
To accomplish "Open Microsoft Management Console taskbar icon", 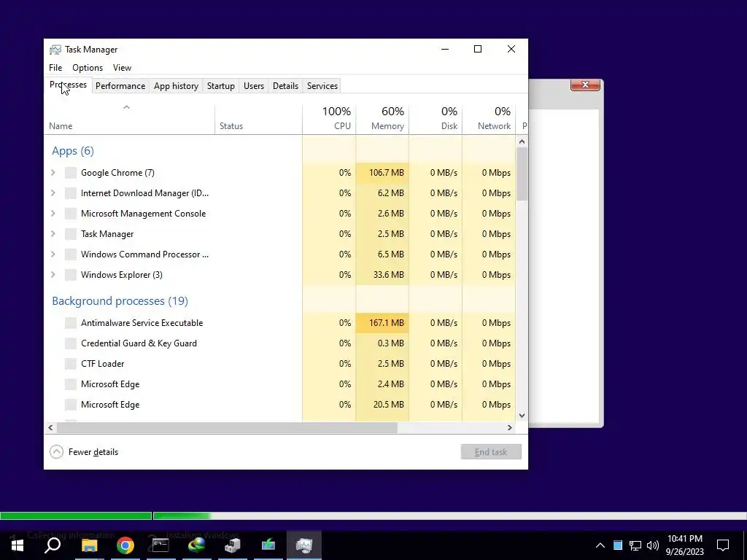I will coord(233,545).
